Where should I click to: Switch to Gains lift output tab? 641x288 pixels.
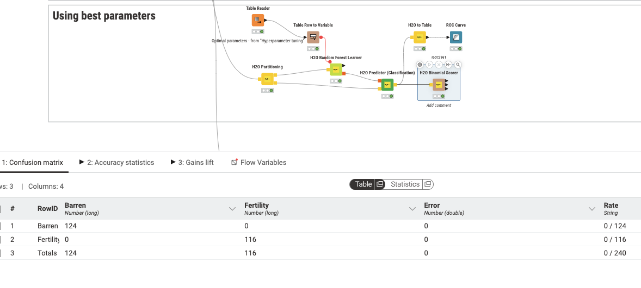pyautogui.click(x=192, y=162)
